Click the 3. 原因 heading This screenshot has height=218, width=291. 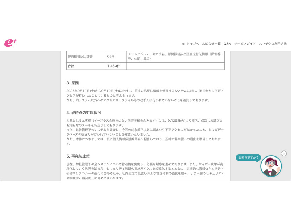72,83
